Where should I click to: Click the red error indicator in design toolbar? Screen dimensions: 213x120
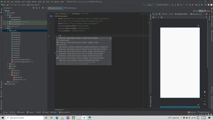click(x=206, y=14)
